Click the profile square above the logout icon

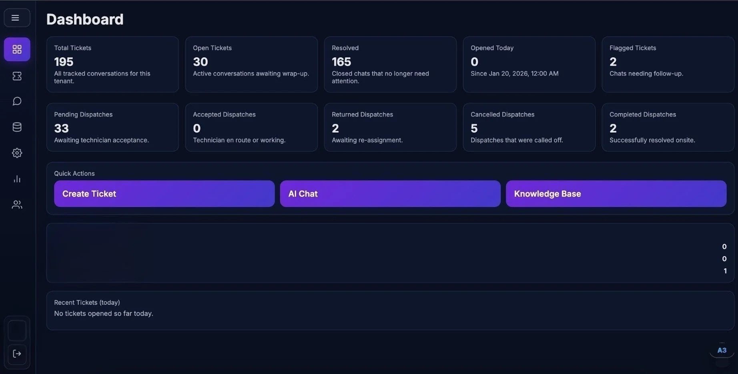[17, 330]
